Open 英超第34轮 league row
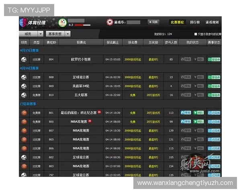The image size is (241, 193). point(81,86)
